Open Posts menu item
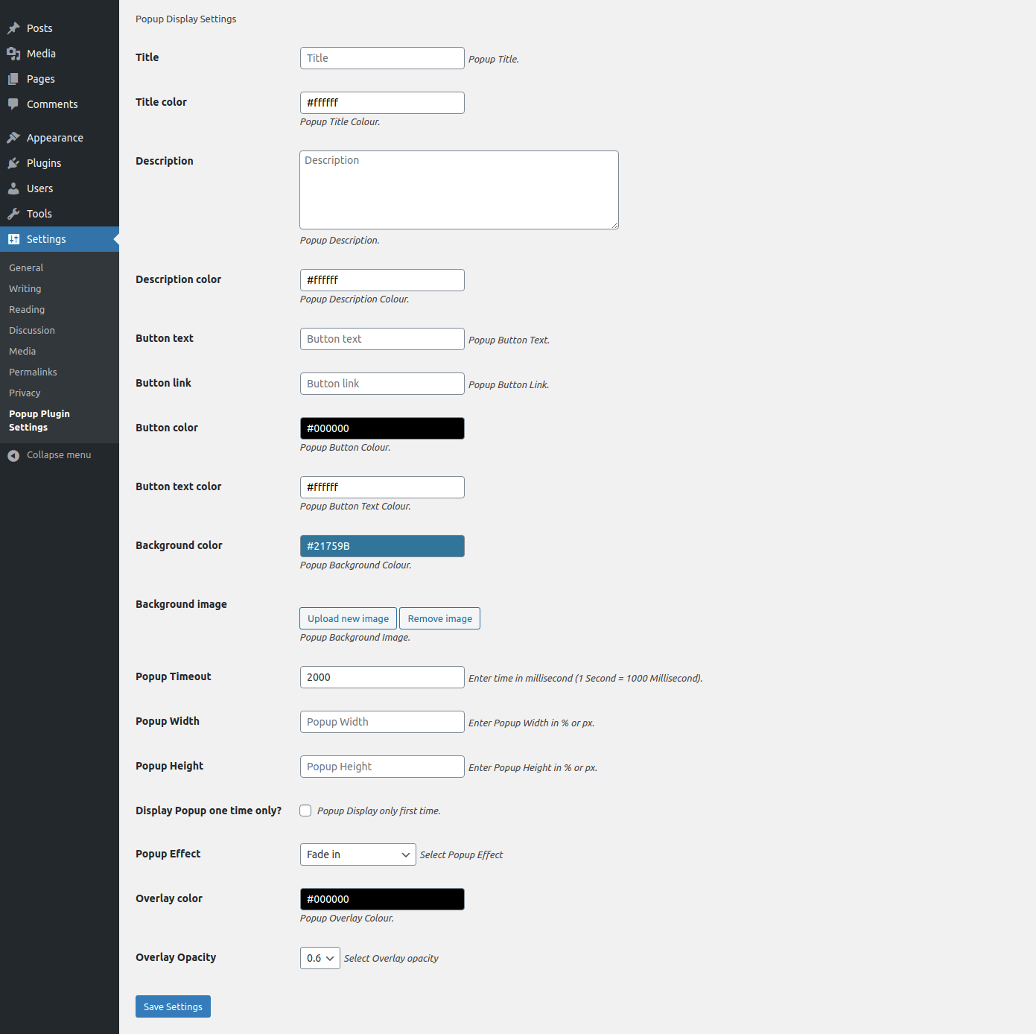This screenshot has height=1034, width=1036. pyautogui.click(x=60, y=28)
